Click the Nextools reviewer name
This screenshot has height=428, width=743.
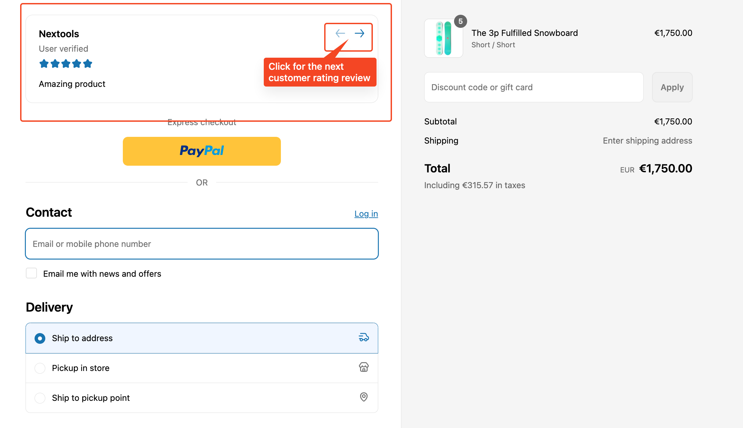click(x=59, y=34)
